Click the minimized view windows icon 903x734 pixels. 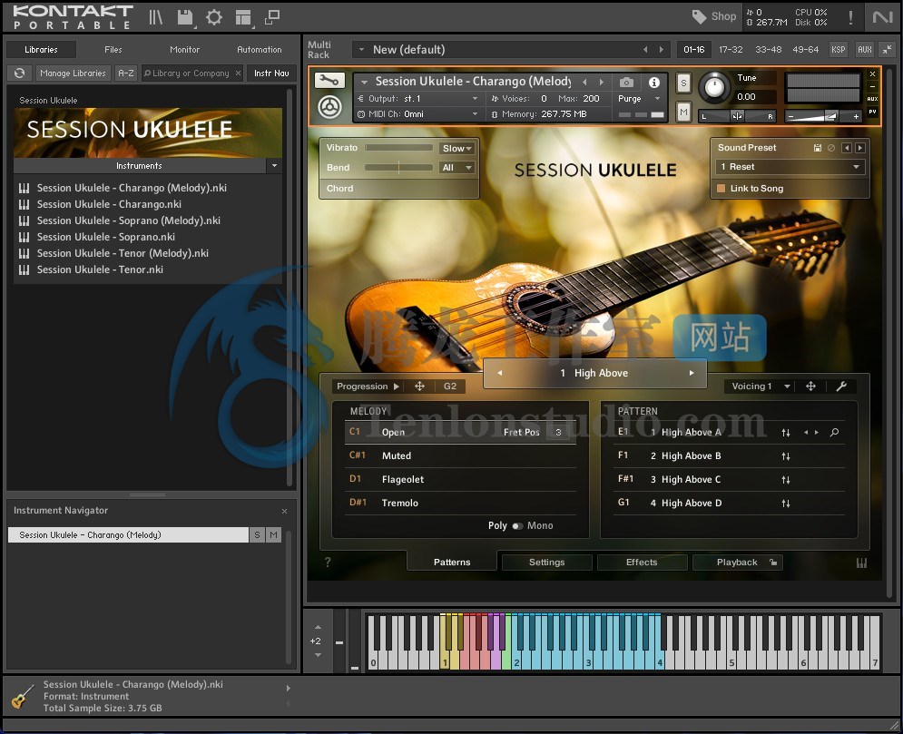pyautogui.click(x=272, y=17)
